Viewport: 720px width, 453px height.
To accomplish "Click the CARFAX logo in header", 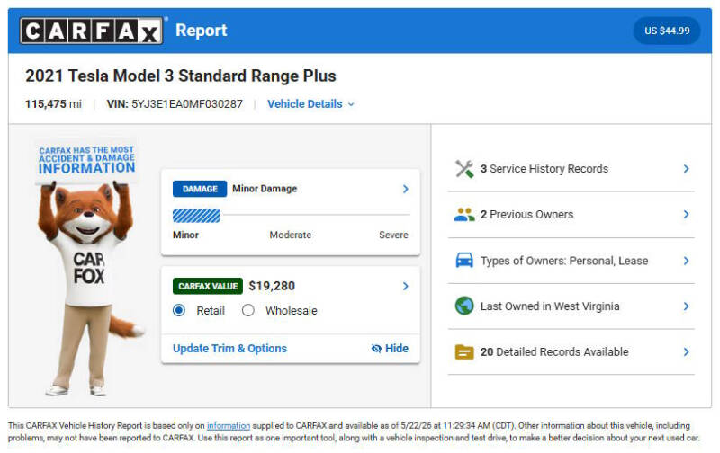I will (92, 31).
